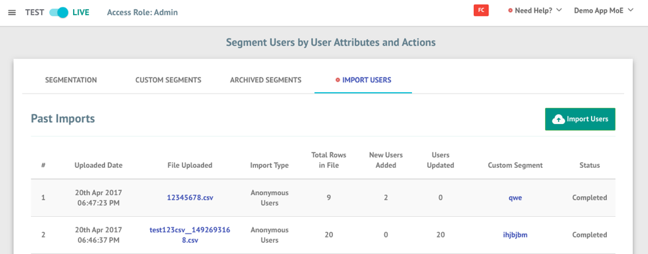Click Anonymous Users in the test123csv row
This screenshot has width=648, height=254.
270,235
